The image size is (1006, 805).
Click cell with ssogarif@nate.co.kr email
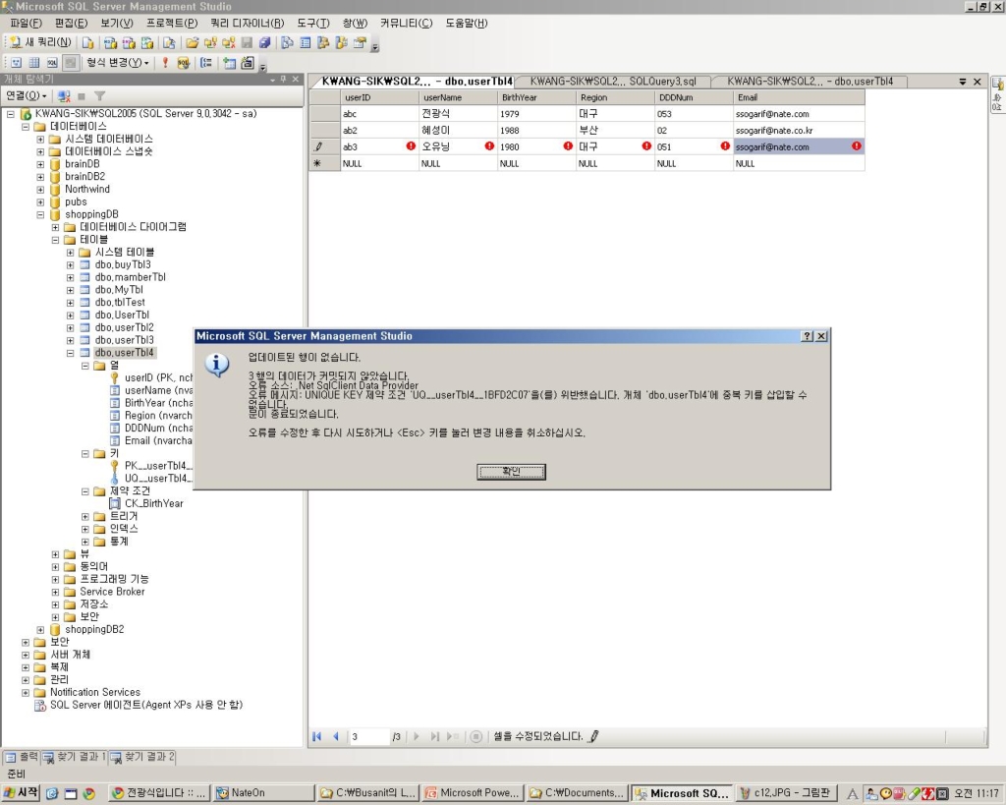pos(799,131)
